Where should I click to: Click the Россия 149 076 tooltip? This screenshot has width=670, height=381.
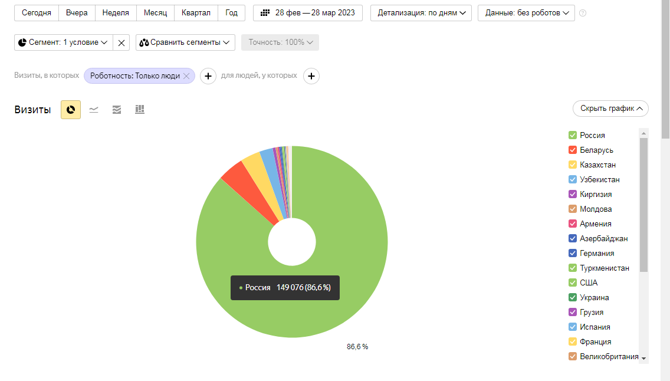285,288
